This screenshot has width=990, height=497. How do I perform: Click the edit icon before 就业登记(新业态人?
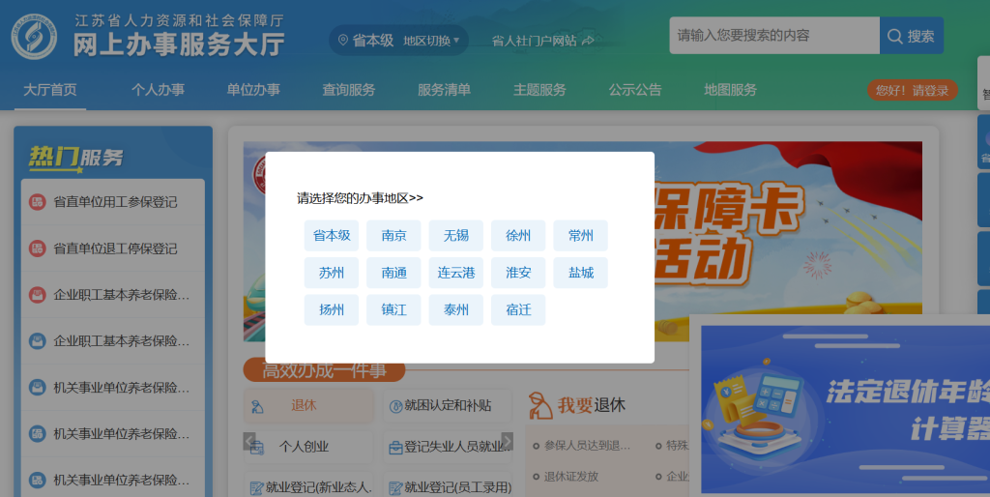pyautogui.click(x=257, y=488)
